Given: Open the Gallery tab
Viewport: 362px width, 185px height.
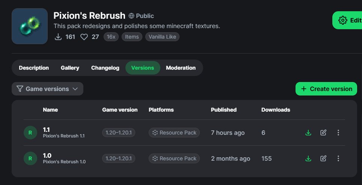Looking at the screenshot, I should (70, 68).
